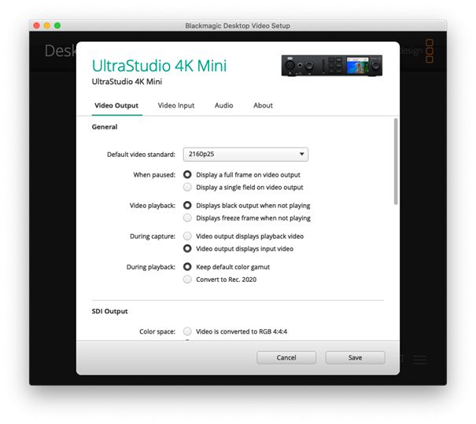Open the Audio tab
The image size is (476, 424).
coord(223,105)
